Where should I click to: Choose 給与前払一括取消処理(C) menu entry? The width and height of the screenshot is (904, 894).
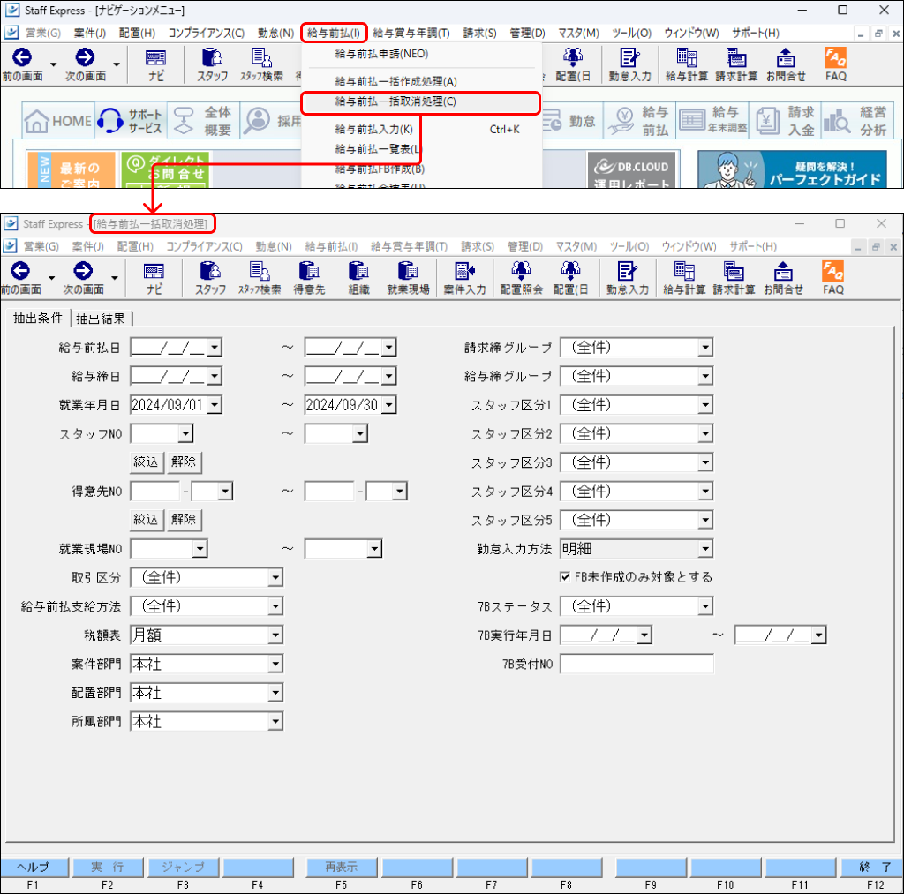tap(420, 101)
